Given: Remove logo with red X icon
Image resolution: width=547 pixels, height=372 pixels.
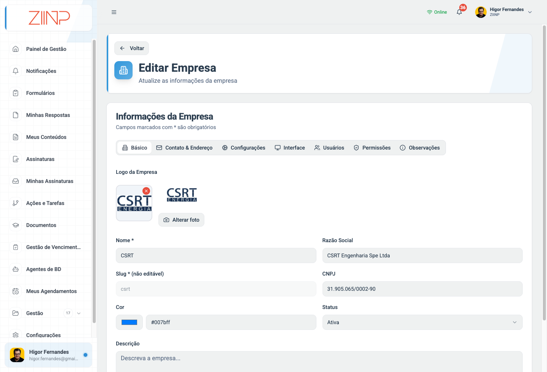Looking at the screenshot, I should click(x=146, y=191).
